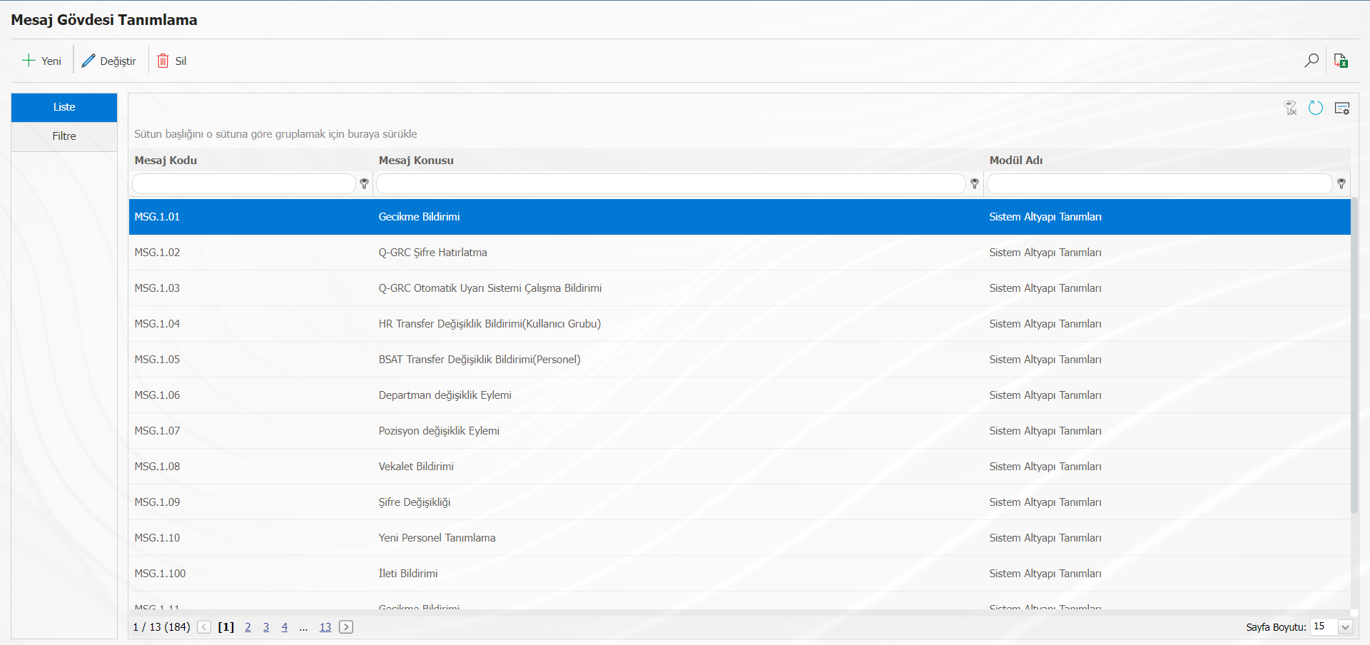
Task: Sort by Modül Adı column header
Action: [x=1016, y=161]
